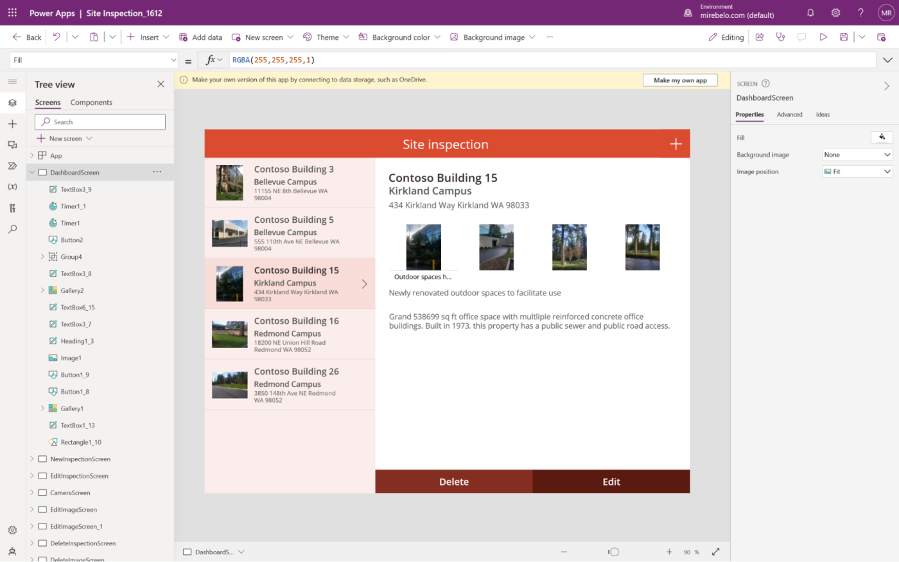Close the Tree view pane

[x=161, y=84]
